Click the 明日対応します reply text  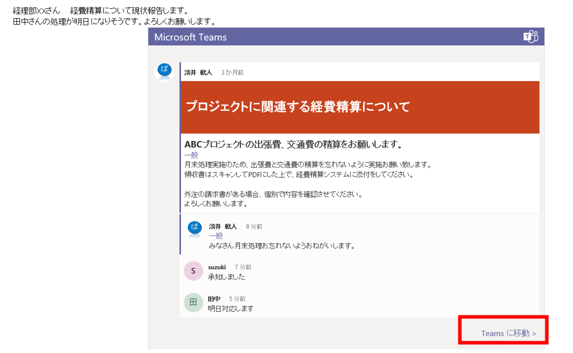230,308
